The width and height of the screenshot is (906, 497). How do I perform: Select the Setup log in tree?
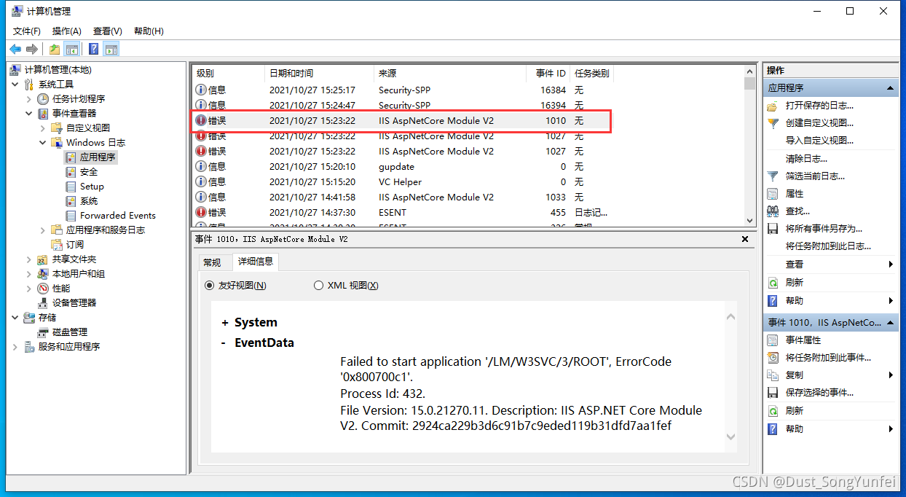(92, 187)
